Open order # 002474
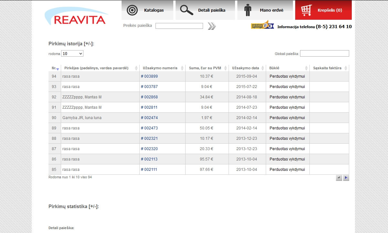Screen dimensions: 388x233 [149, 118]
